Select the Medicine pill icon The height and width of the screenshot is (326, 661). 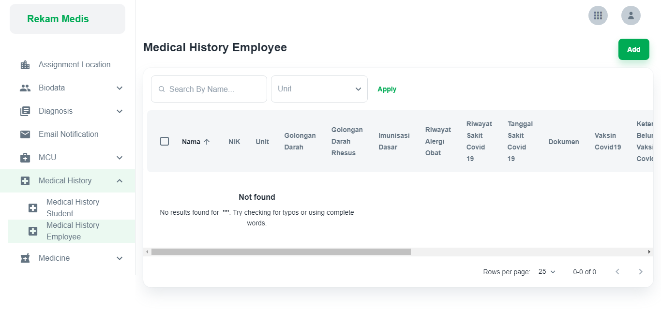(x=25, y=258)
